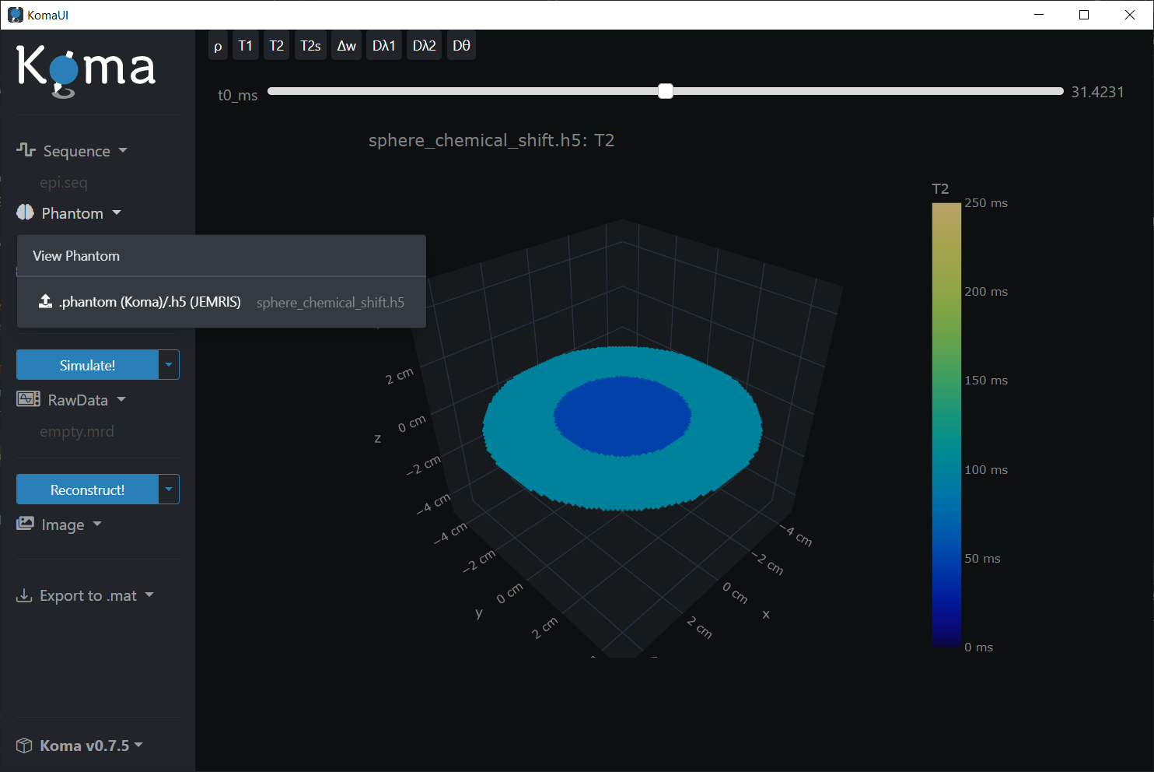Image resolution: width=1154 pixels, height=772 pixels.
Task: Display the Δw off-resonance map
Action: pyautogui.click(x=346, y=46)
